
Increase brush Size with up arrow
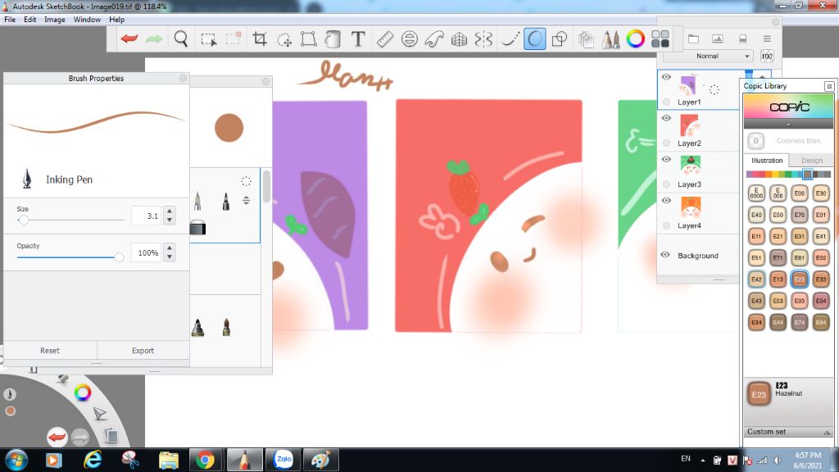[x=170, y=211]
